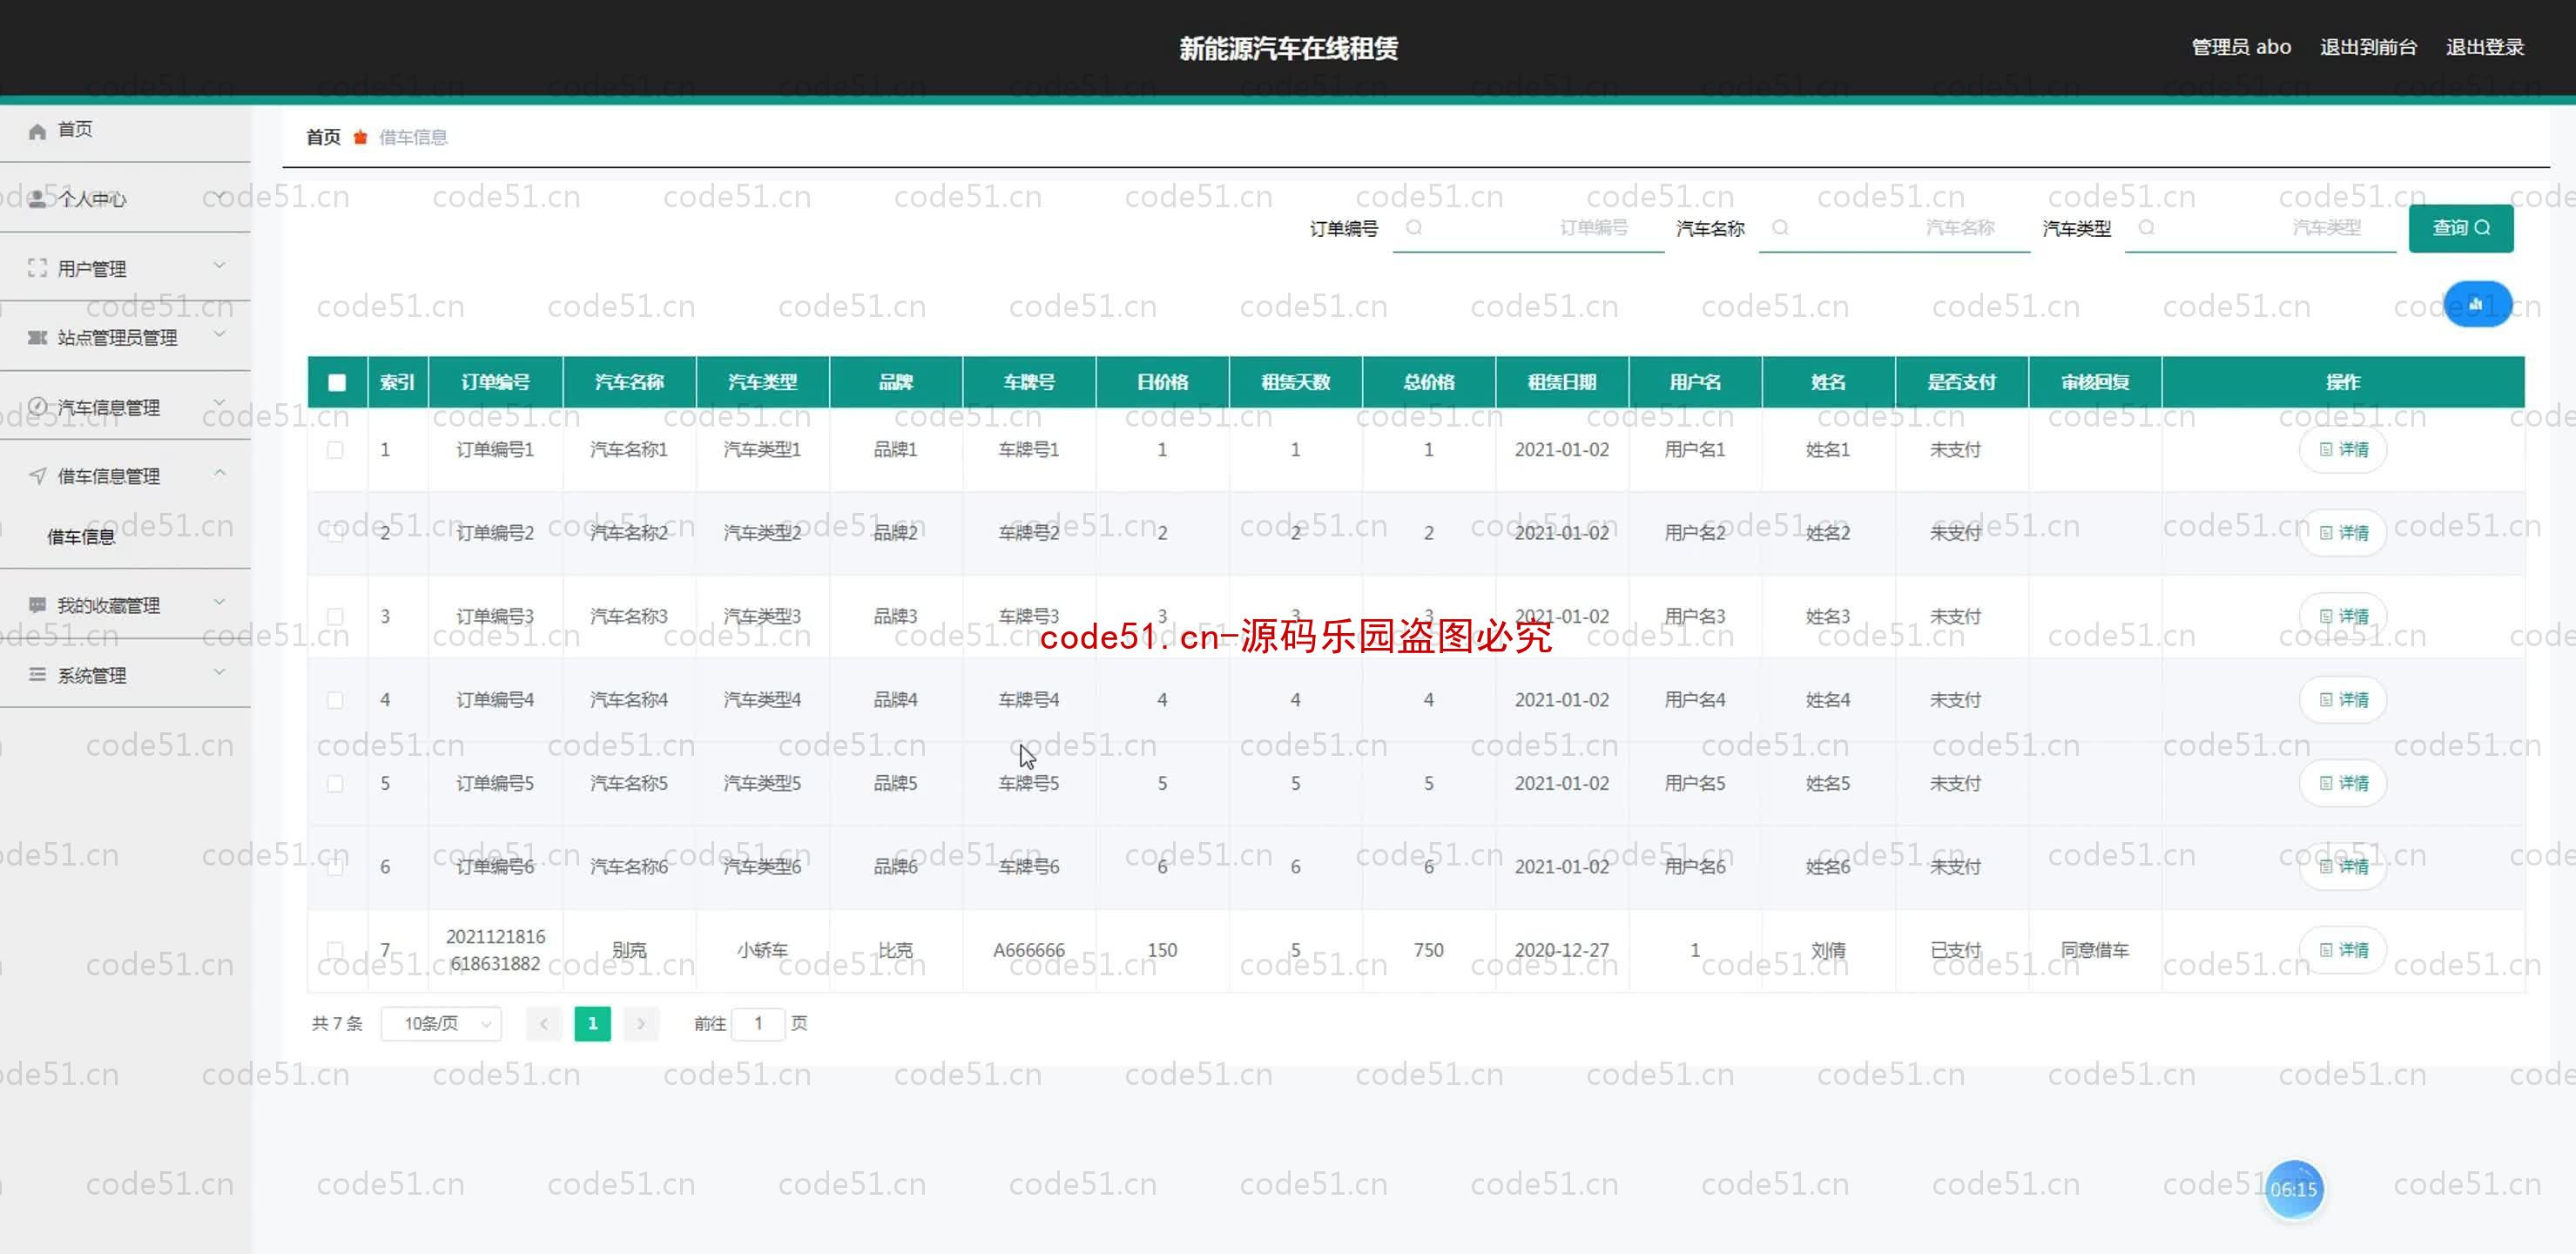Image resolution: width=2576 pixels, height=1254 pixels.
Task: Open 详情 for 订单编号1 row
Action: pos(2343,450)
